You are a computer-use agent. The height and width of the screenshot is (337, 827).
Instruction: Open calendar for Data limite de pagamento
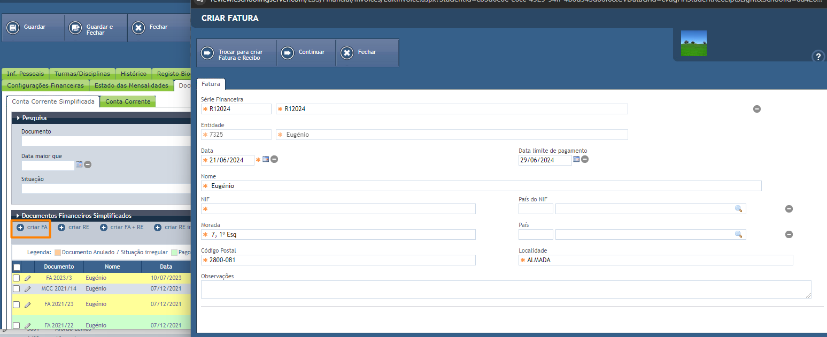(x=576, y=159)
